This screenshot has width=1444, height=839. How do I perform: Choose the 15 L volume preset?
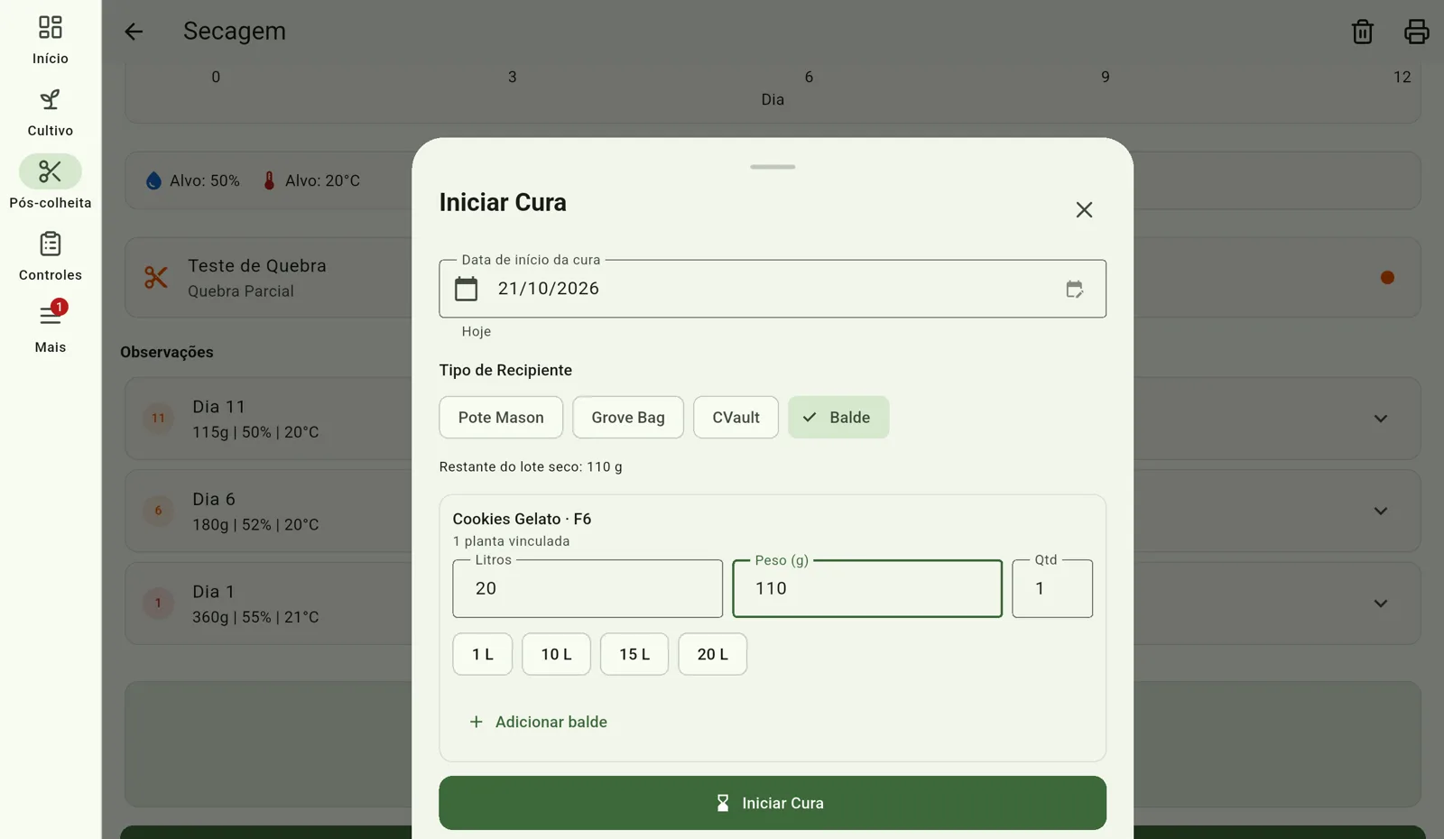point(634,654)
